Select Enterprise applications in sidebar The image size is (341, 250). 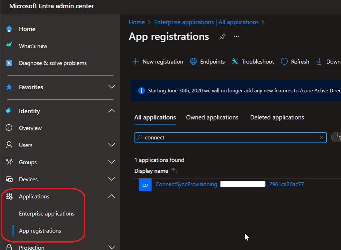tap(47, 214)
